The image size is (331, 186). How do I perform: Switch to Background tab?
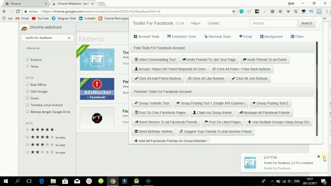(x=271, y=37)
